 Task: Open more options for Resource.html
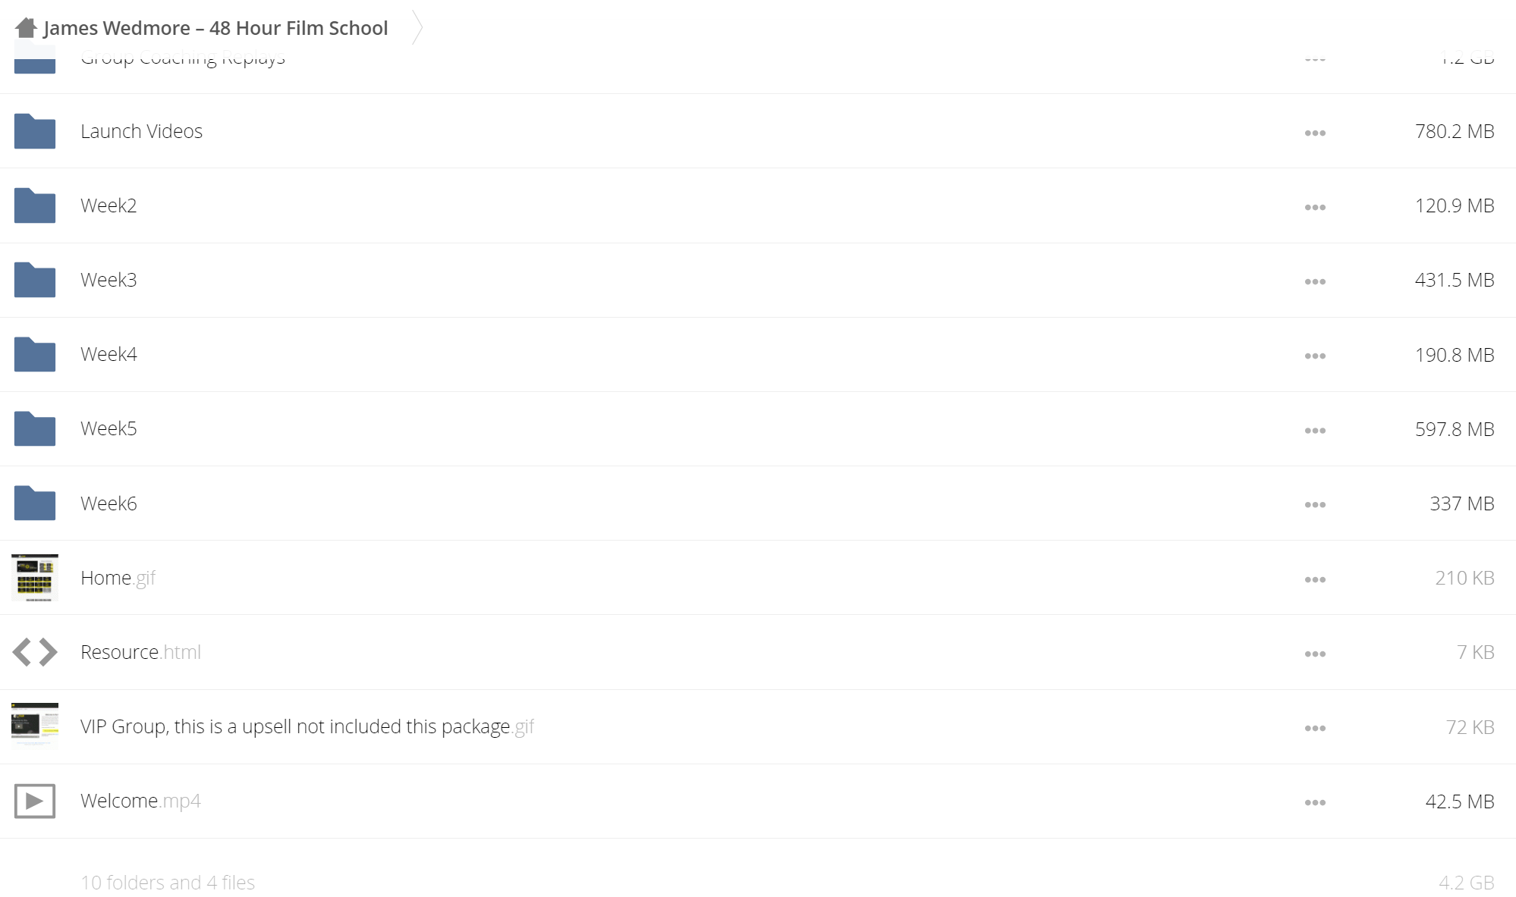[x=1315, y=654]
